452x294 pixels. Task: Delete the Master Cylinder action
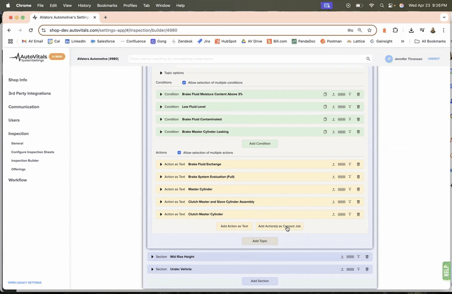(x=358, y=189)
